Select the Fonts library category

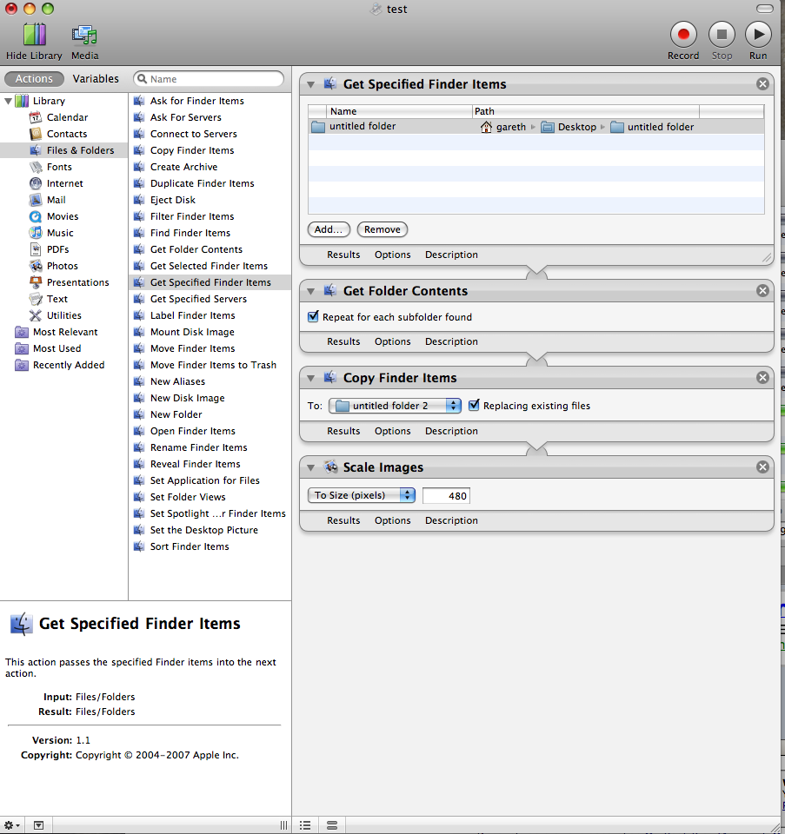[58, 167]
